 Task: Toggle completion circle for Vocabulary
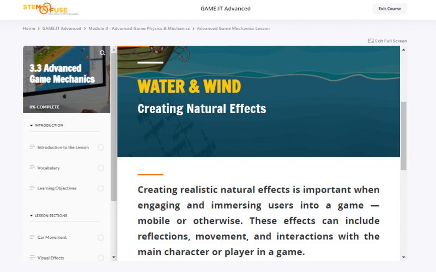101,168
